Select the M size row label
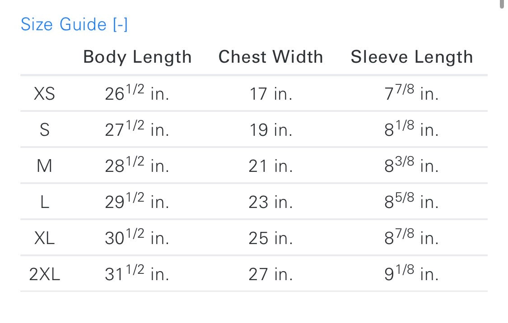Viewport: 508px width, 323px height. coord(44,166)
